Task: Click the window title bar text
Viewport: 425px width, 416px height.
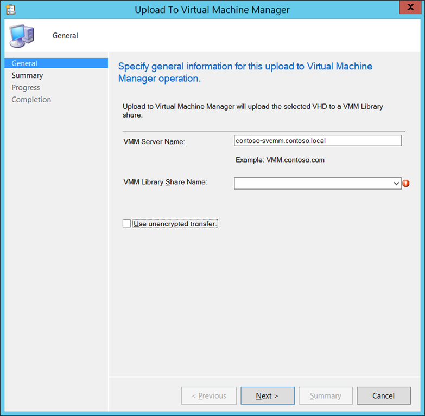Action: point(212,10)
